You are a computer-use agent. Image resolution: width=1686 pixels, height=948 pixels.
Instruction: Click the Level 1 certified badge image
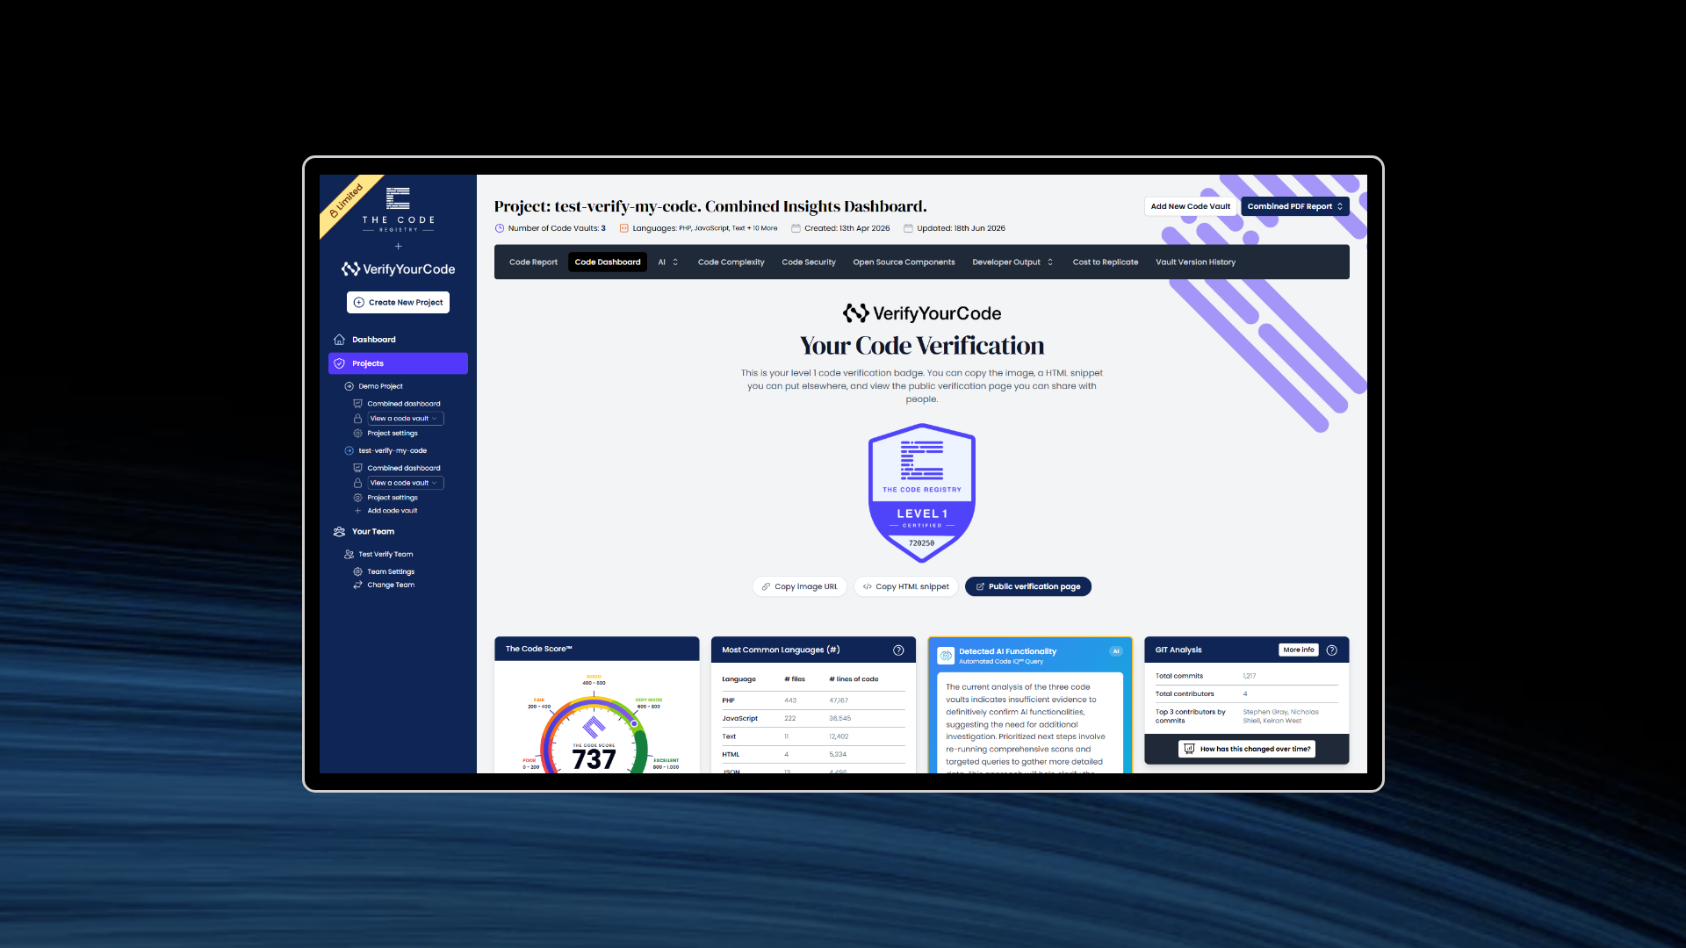(921, 492)
